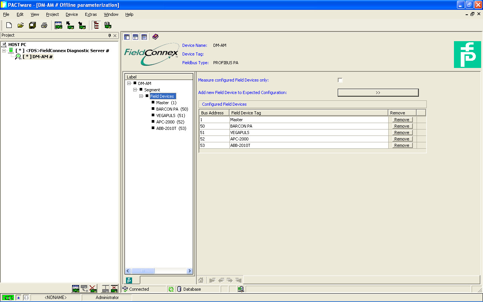
Task: Open project with the folder toolbar icon
Action: (21, 25)
